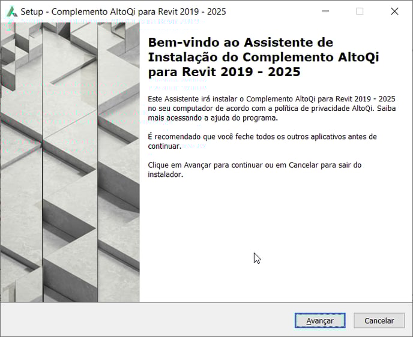Screen dimensions: 413x337
Task: Click the heading starting "Bem-vindo ao Assistente de"
Action: click(264, 57)
